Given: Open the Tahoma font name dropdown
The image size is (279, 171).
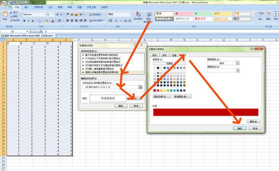Looking at the screenshot, I should [x=45, y=14].
